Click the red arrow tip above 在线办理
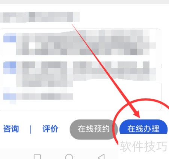The image size is (169, 159). point(139,116)
